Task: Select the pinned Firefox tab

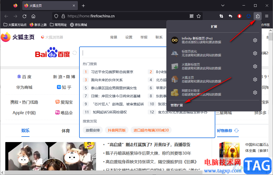Action: click(15, 6)
